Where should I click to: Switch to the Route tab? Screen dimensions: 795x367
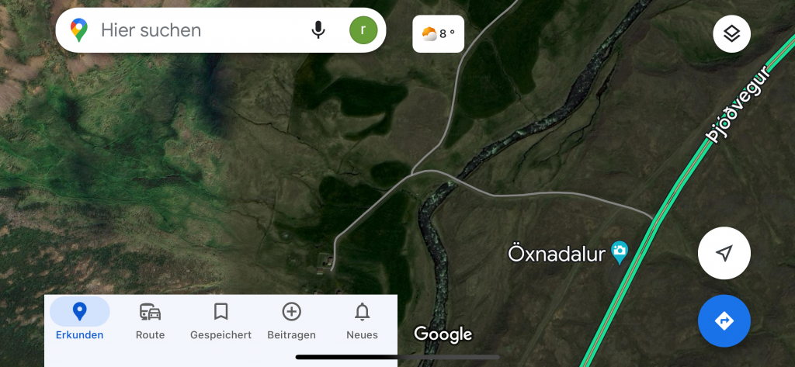coord(150,320)
